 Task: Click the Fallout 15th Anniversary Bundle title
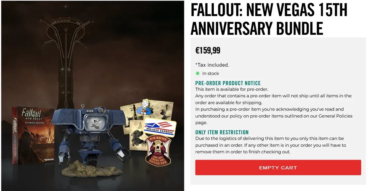(269, 19)
